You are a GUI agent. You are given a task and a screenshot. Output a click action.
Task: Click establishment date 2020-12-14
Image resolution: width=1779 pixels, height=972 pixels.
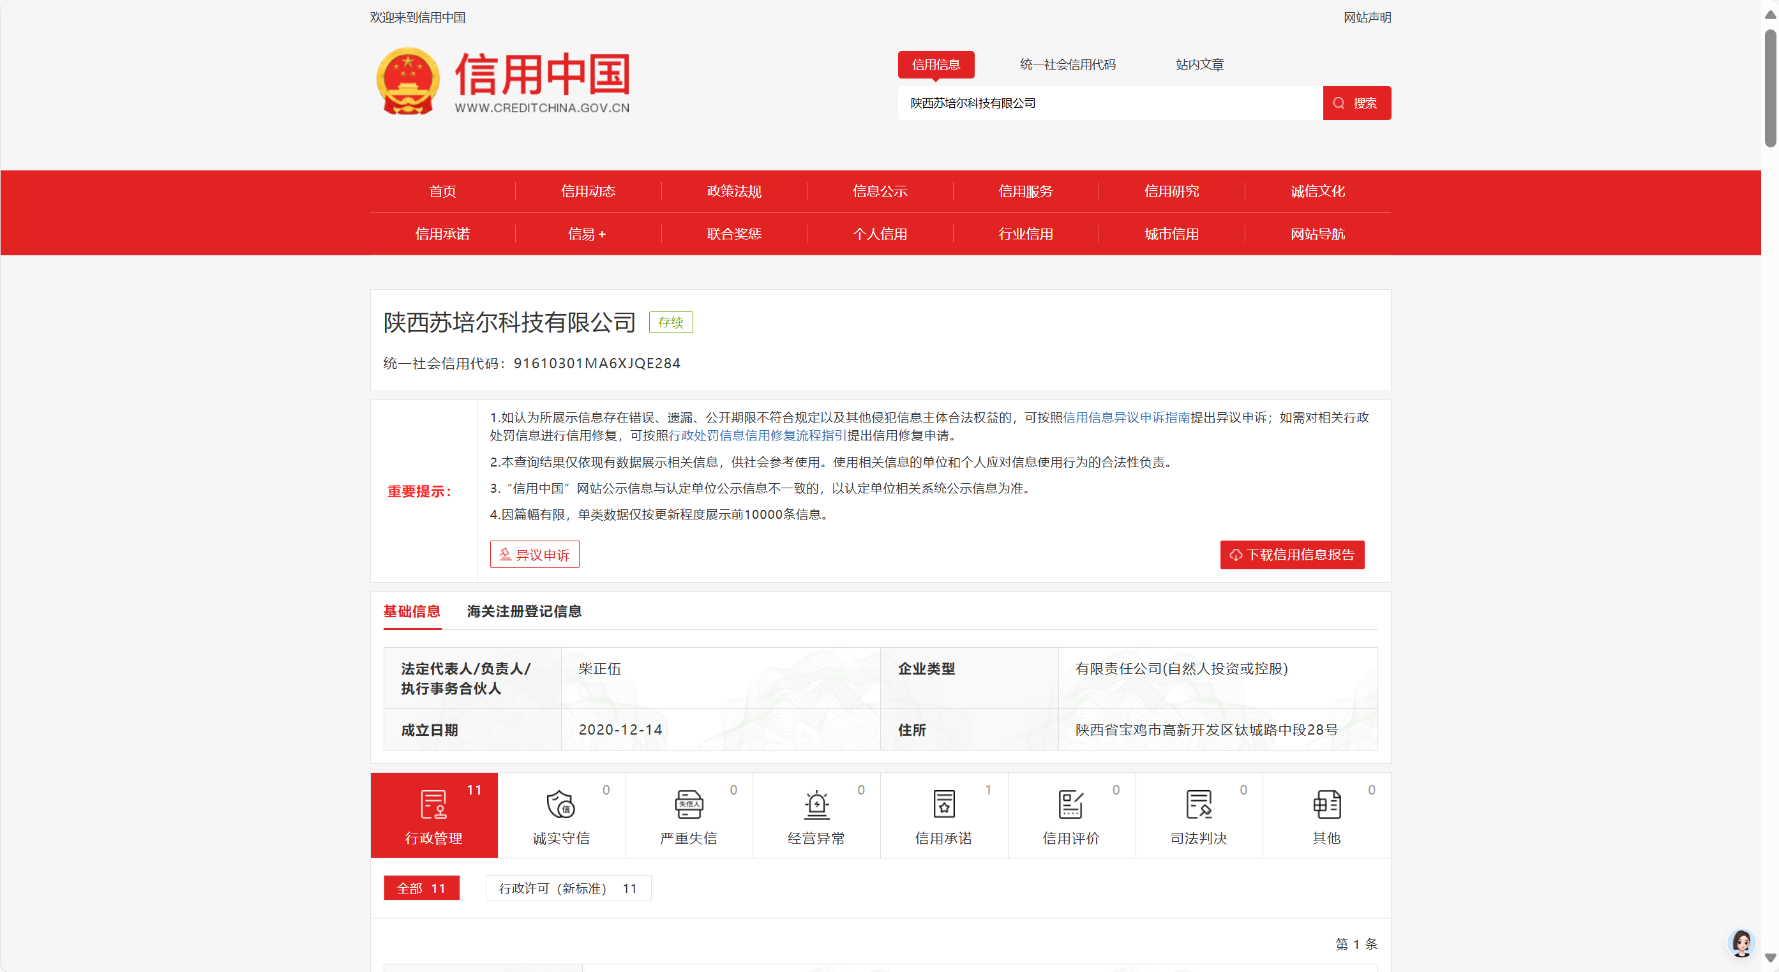[x=620, y=729]
